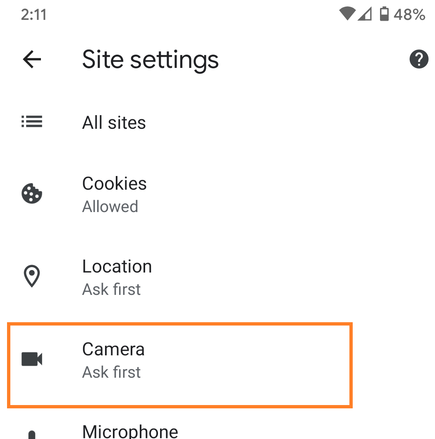Image resolution: width=435 pixels, height=439 pixels.
Task: Tap the Location pin icon
Action: click(32, 276)
